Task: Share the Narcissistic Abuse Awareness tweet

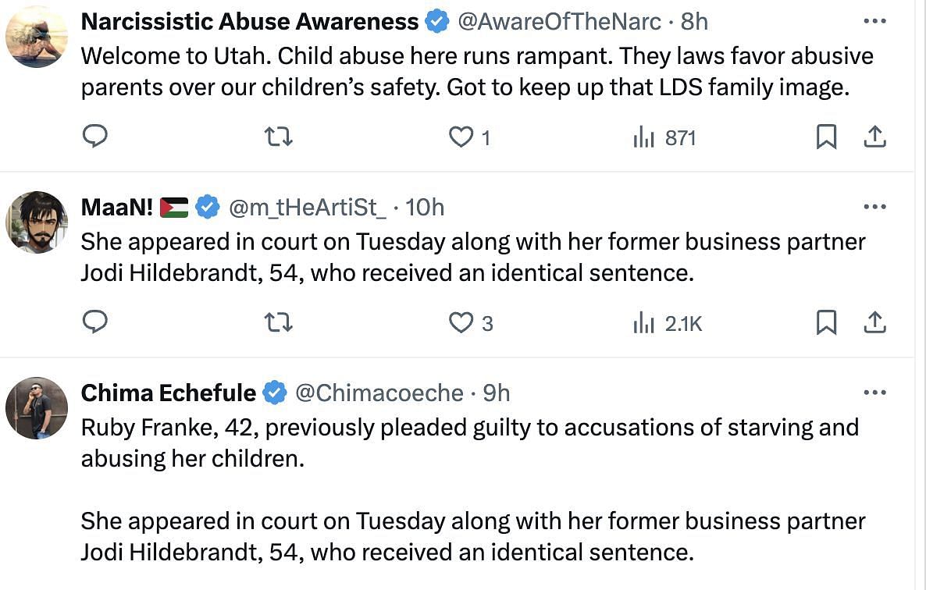Action: (875, 137)
